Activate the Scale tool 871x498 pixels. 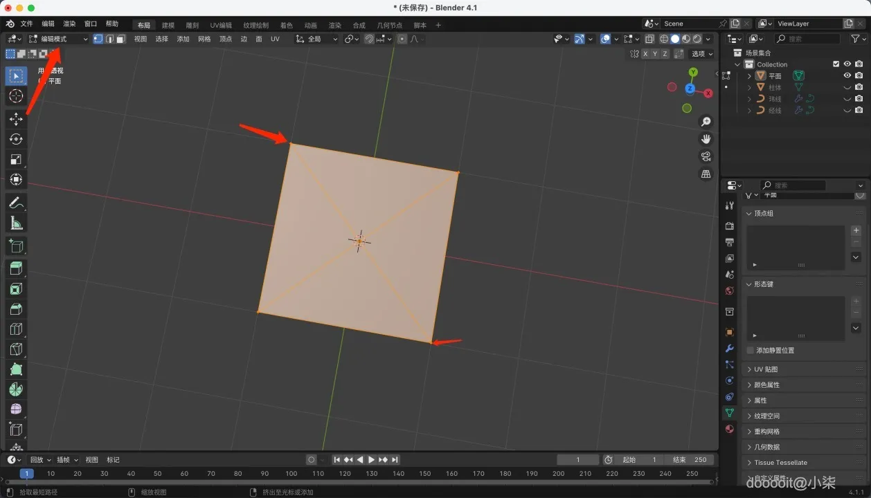tap(16, 159)
